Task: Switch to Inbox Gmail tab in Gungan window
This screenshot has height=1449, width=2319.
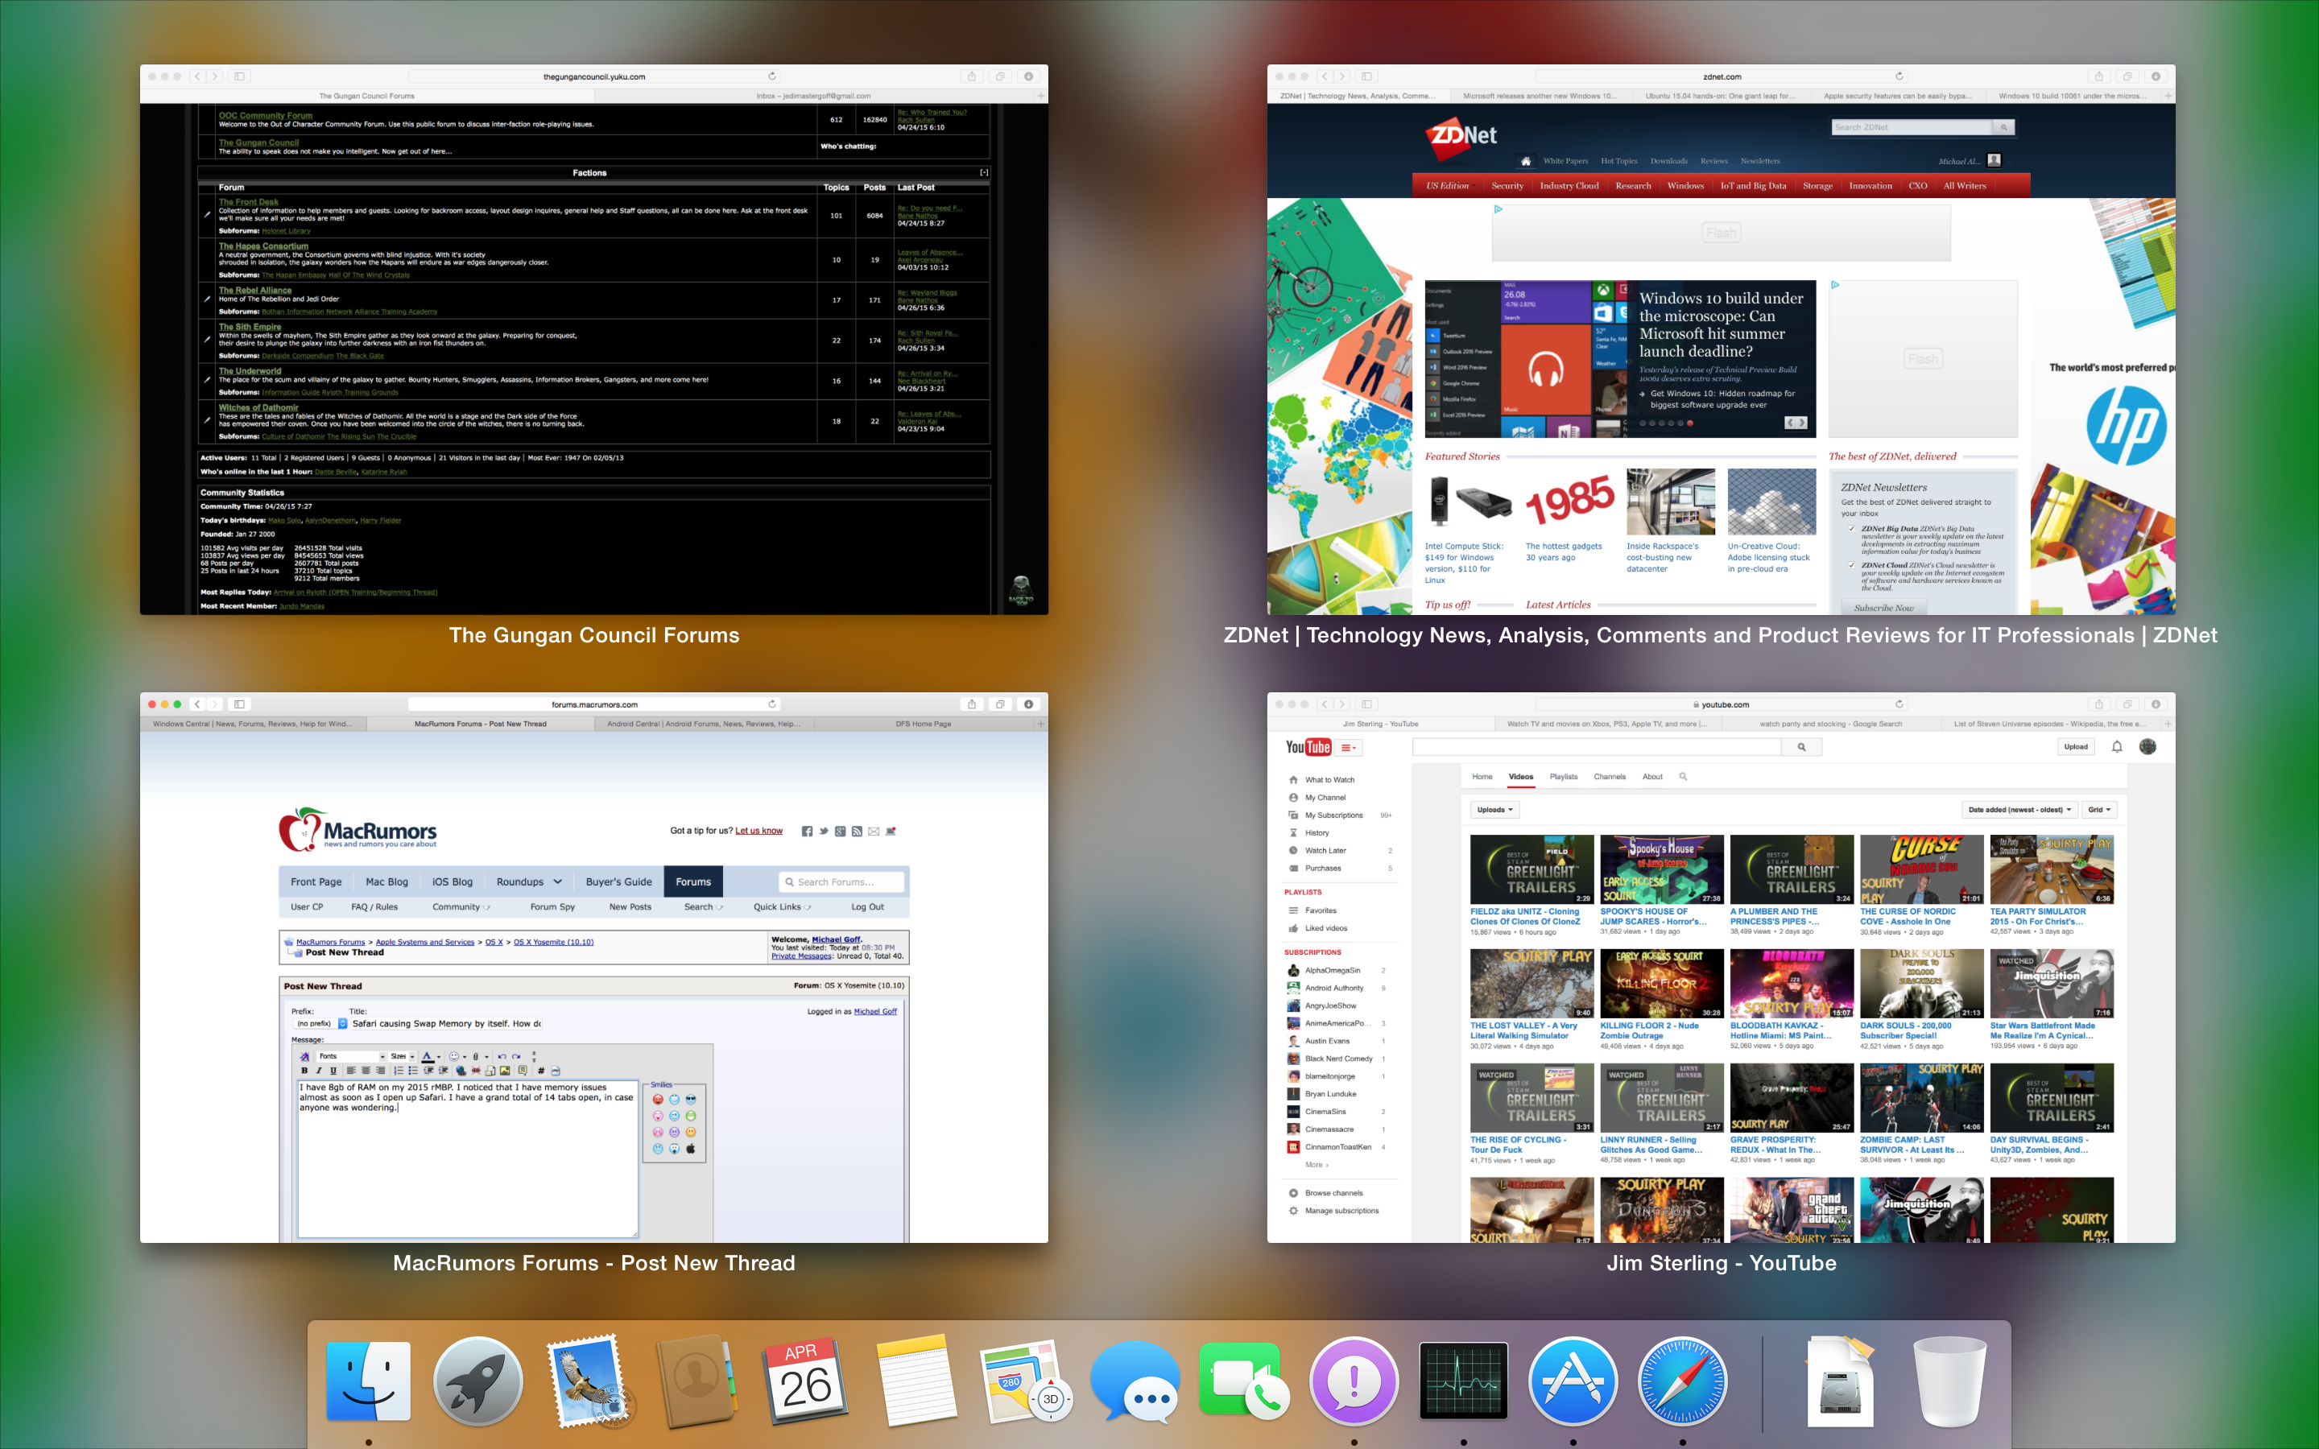Action: click(812, 96)
